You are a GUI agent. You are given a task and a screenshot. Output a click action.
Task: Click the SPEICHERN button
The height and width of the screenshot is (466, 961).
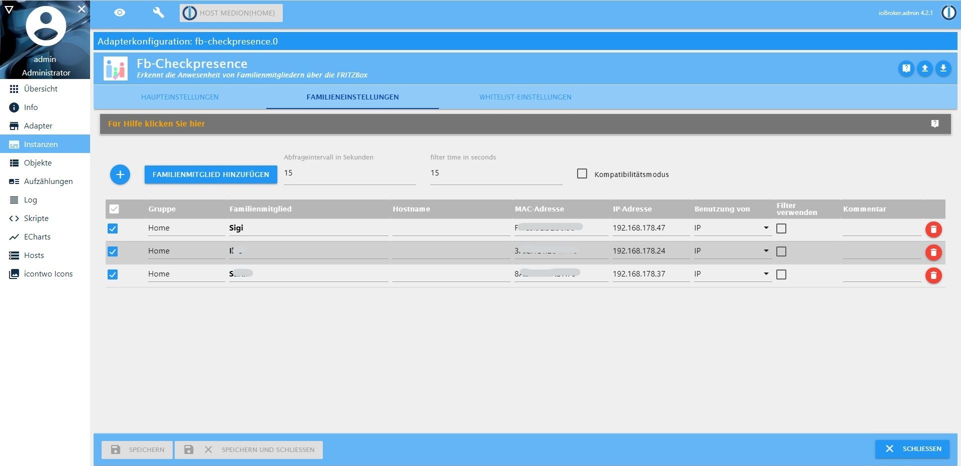click(x=137, y=449)
